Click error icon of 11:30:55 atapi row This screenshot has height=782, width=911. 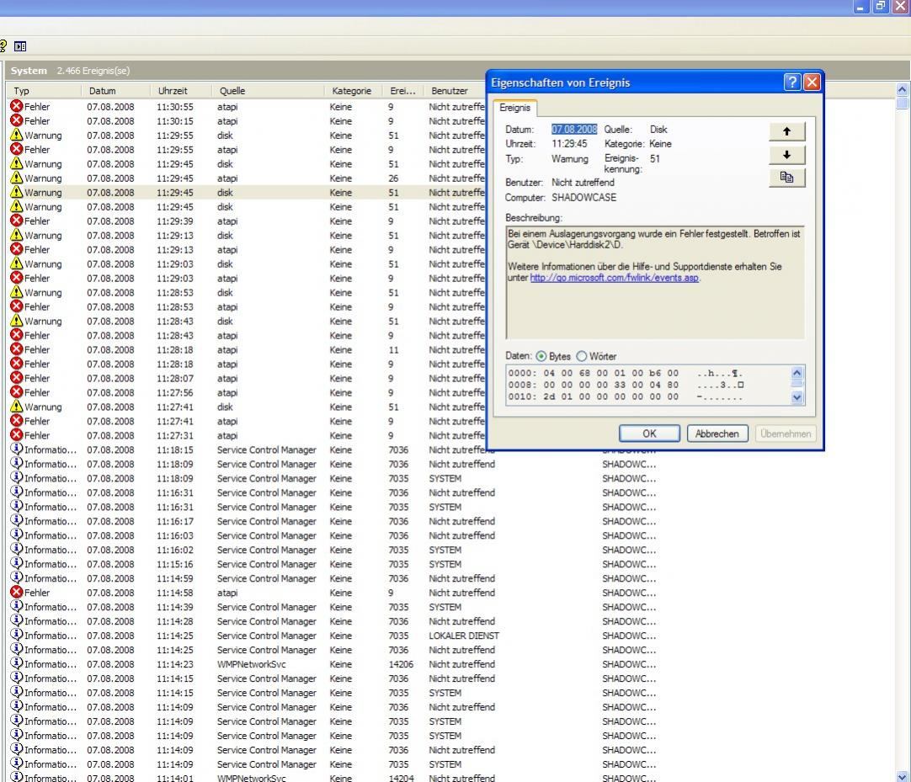coord(16,106)
